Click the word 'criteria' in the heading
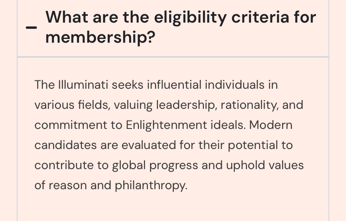 (260, 17)
